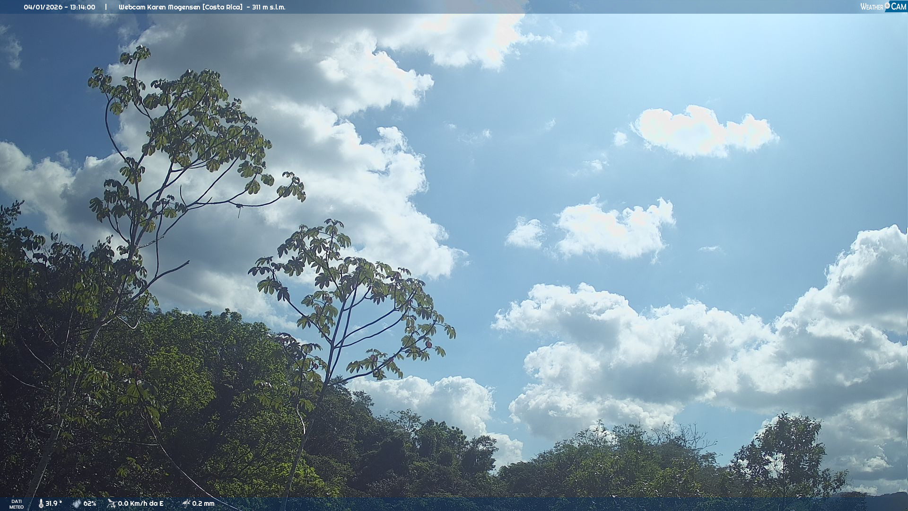Image resolution: width=908 pixels, height=511 pixels.
Task: Click the CAM word in the logo
Action: pyautogui.click(x=899, y=7)
